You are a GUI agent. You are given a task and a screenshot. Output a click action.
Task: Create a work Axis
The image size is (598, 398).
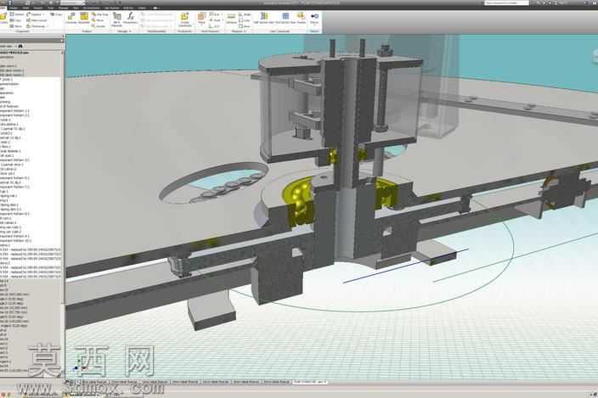[215, 14]
